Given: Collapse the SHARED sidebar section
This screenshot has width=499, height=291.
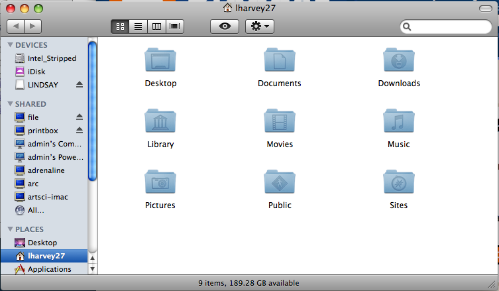Looking at the screenshot, I should pyautogui.click(x=9, y=104).
